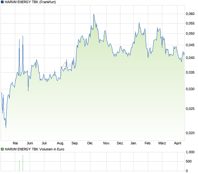Screen dimensions: 198x174
Task: Select the 'Juli' month label
Action: point(44,143)
